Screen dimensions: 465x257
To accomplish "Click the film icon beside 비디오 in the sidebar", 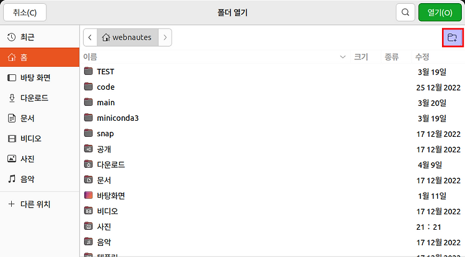I will click(12, 139).
